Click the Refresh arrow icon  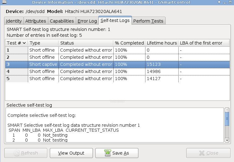17,153
